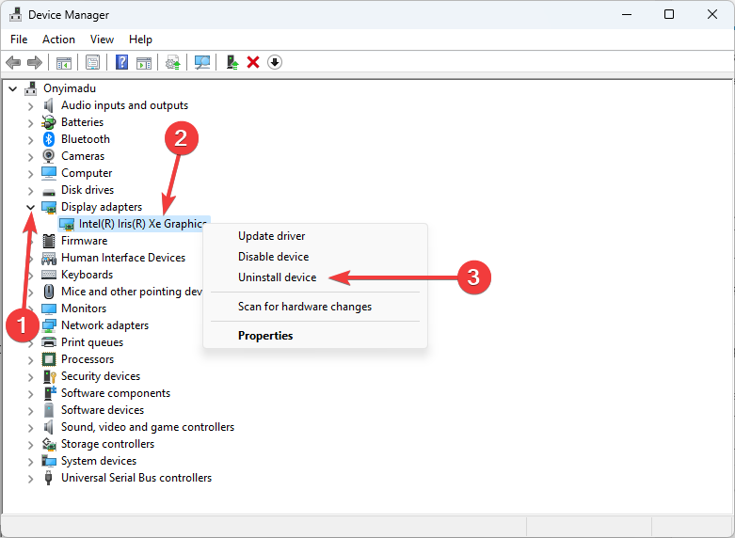Click the circled down-arrow toolbar icon
The height and width of the screenshot is (538, 735).
click(x=275, y=62)
